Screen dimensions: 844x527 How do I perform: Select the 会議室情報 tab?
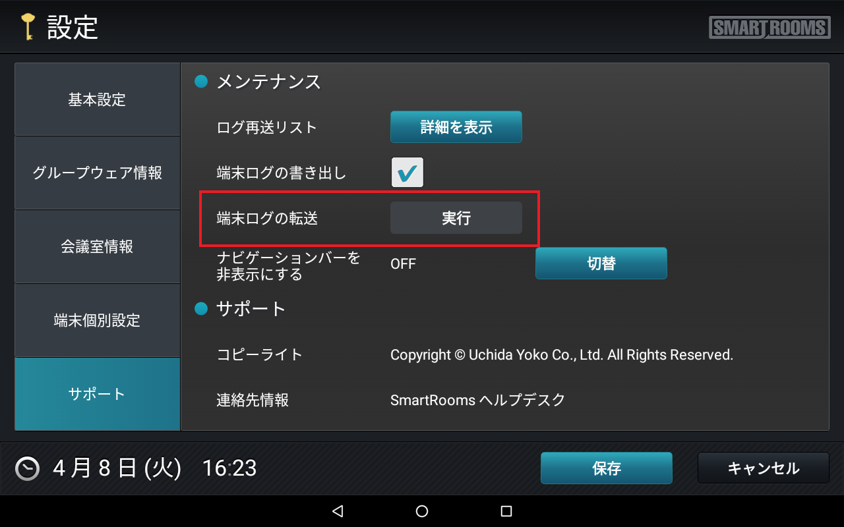(x=97, y=247)
